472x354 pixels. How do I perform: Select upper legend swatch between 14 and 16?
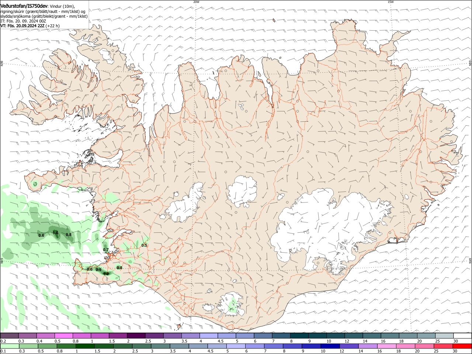(371, 336)
